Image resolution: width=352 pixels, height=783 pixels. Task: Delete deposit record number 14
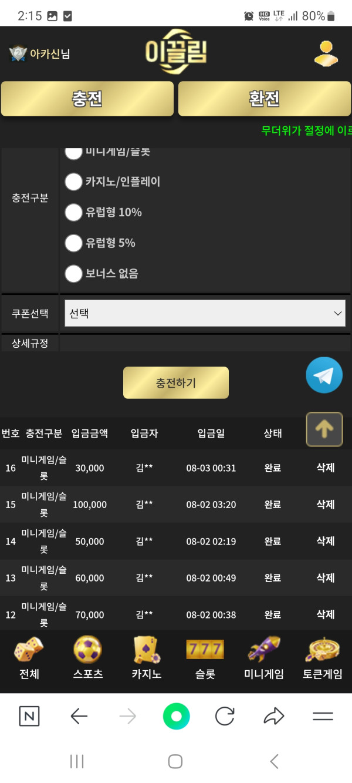tap(326, 541)
